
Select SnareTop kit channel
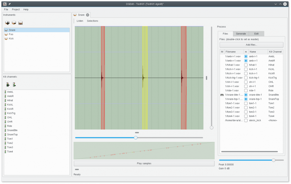(x=37, y=135)
